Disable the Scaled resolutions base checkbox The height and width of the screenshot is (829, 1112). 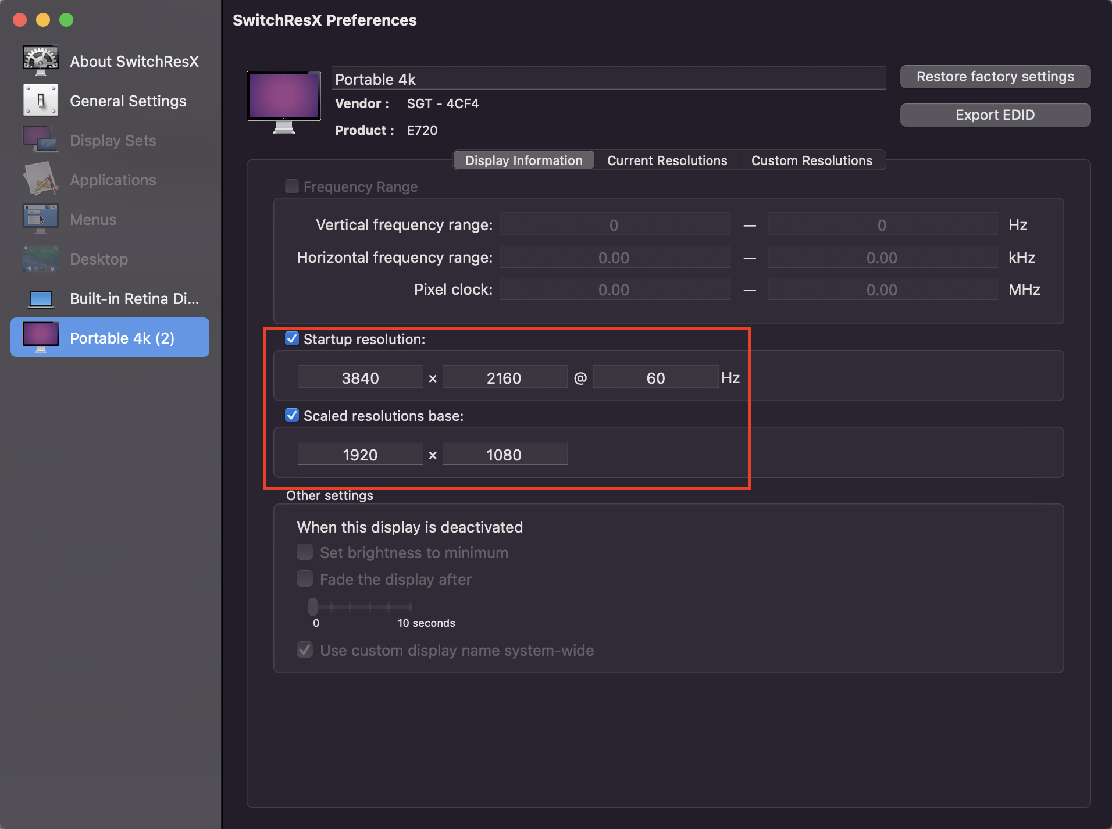[292, 416]
